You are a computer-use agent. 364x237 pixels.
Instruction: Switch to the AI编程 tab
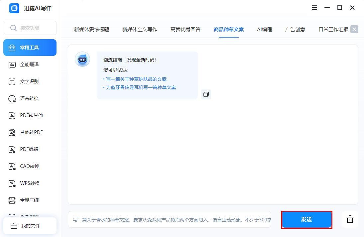click(x=264, y=30)
